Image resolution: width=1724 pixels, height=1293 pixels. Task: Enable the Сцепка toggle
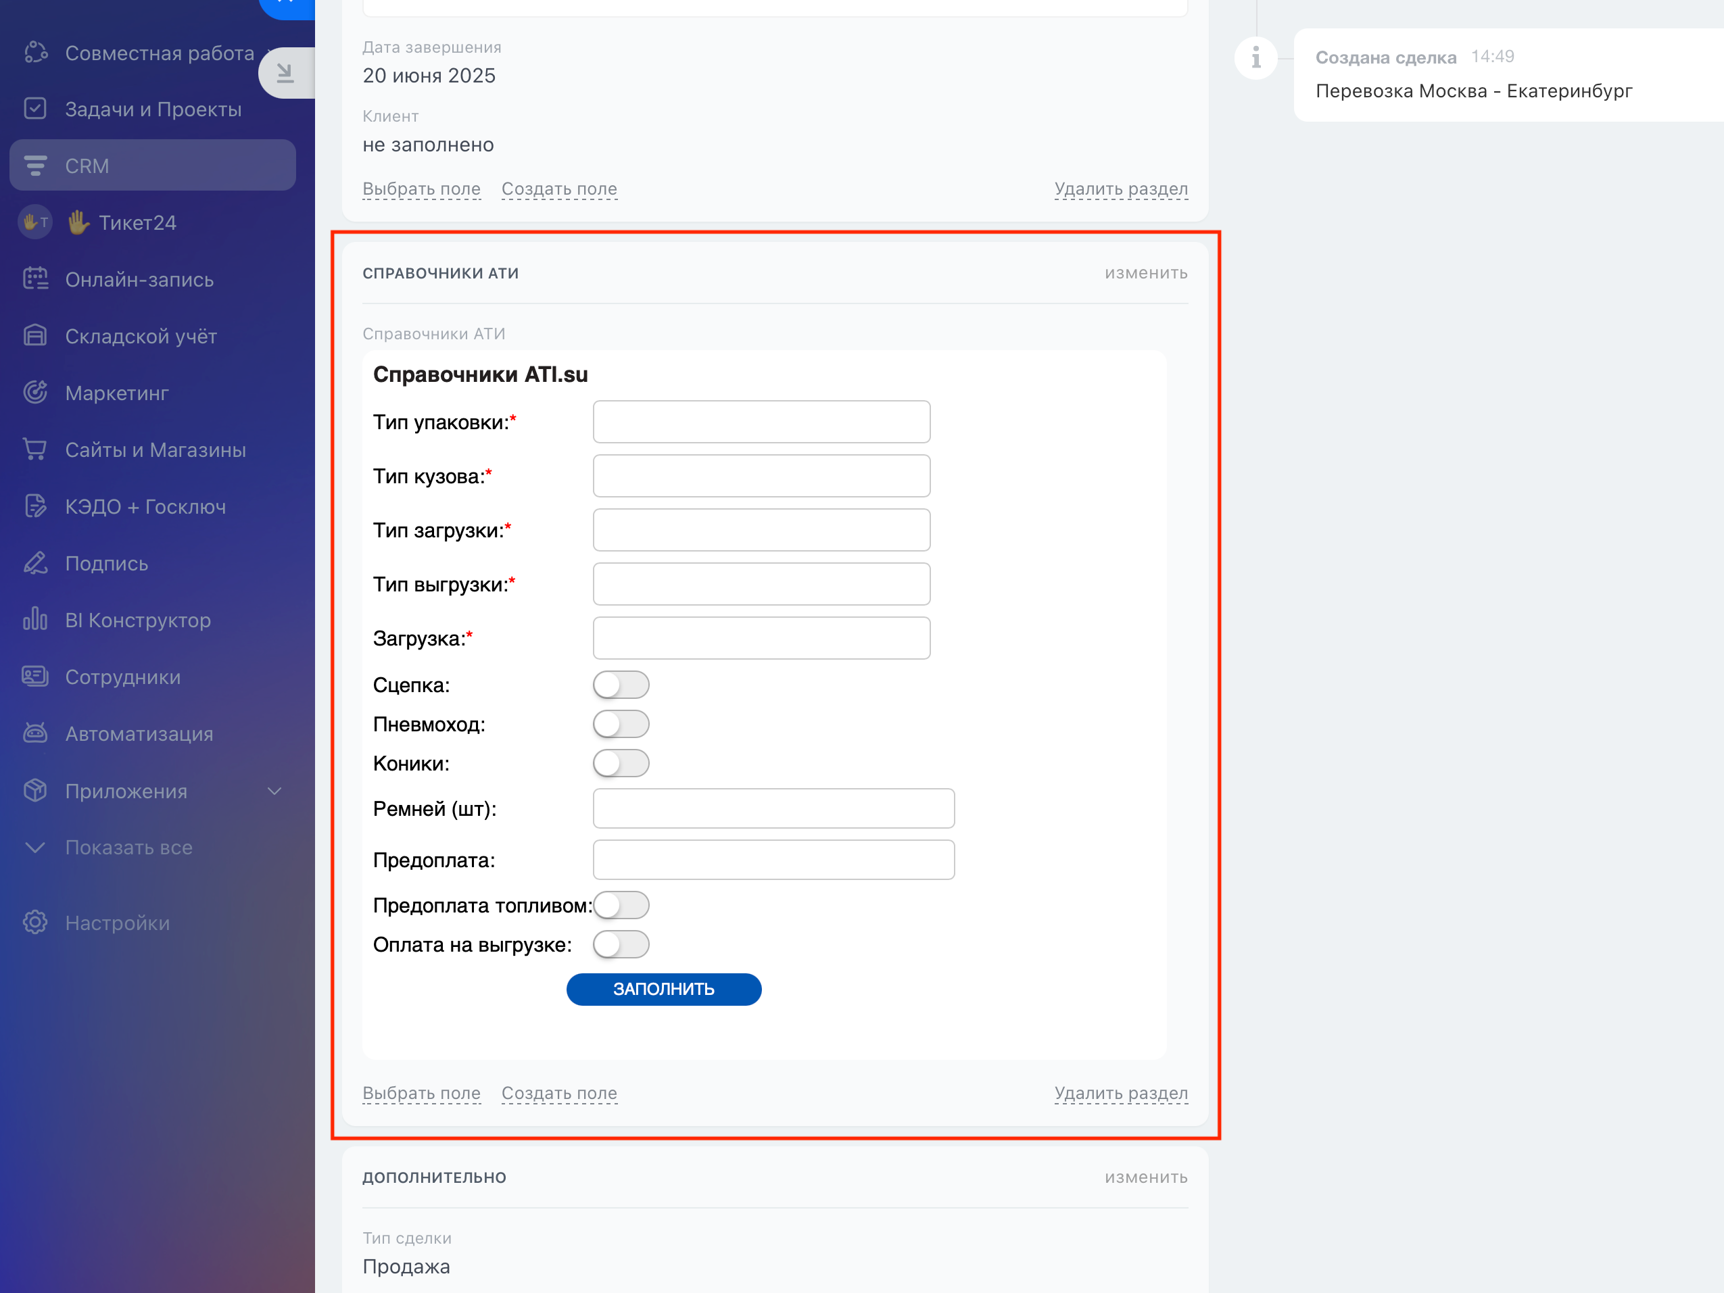(621, 685)
